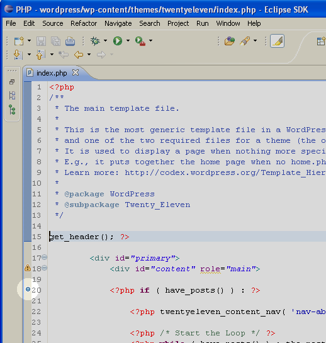Toggle Mark Occurrences highlighter button

[277, 41]
